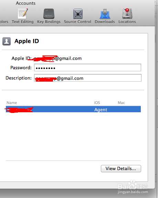Click the Key Bindings label
158x198 pixels.
[x=49, y=22]
